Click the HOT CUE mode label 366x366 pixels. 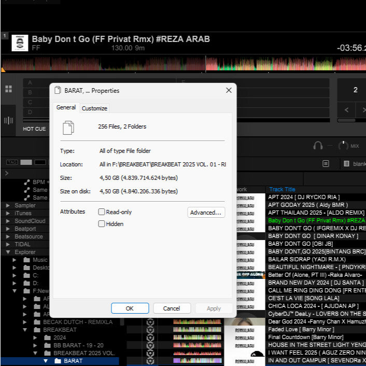click(x=34, y=129)
